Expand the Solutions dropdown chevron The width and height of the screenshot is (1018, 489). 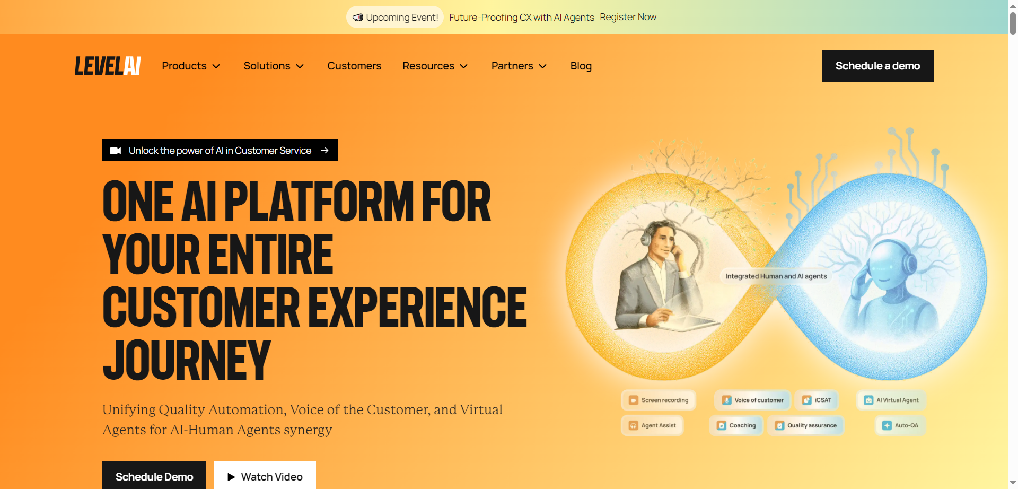(x=300, y=66)
